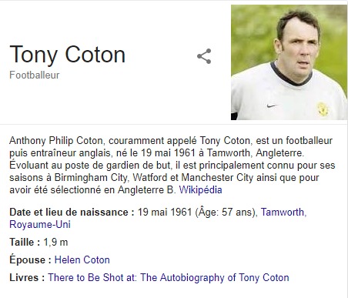Click the 1,9 m height value

(x=55, y=243)
